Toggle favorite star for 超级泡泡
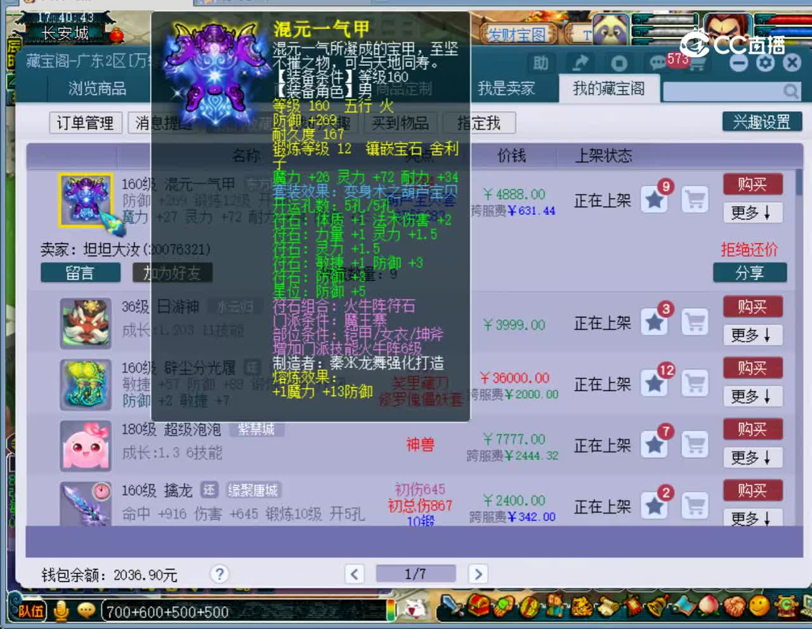This screenshot has height=629, width=812. point(655,445)
